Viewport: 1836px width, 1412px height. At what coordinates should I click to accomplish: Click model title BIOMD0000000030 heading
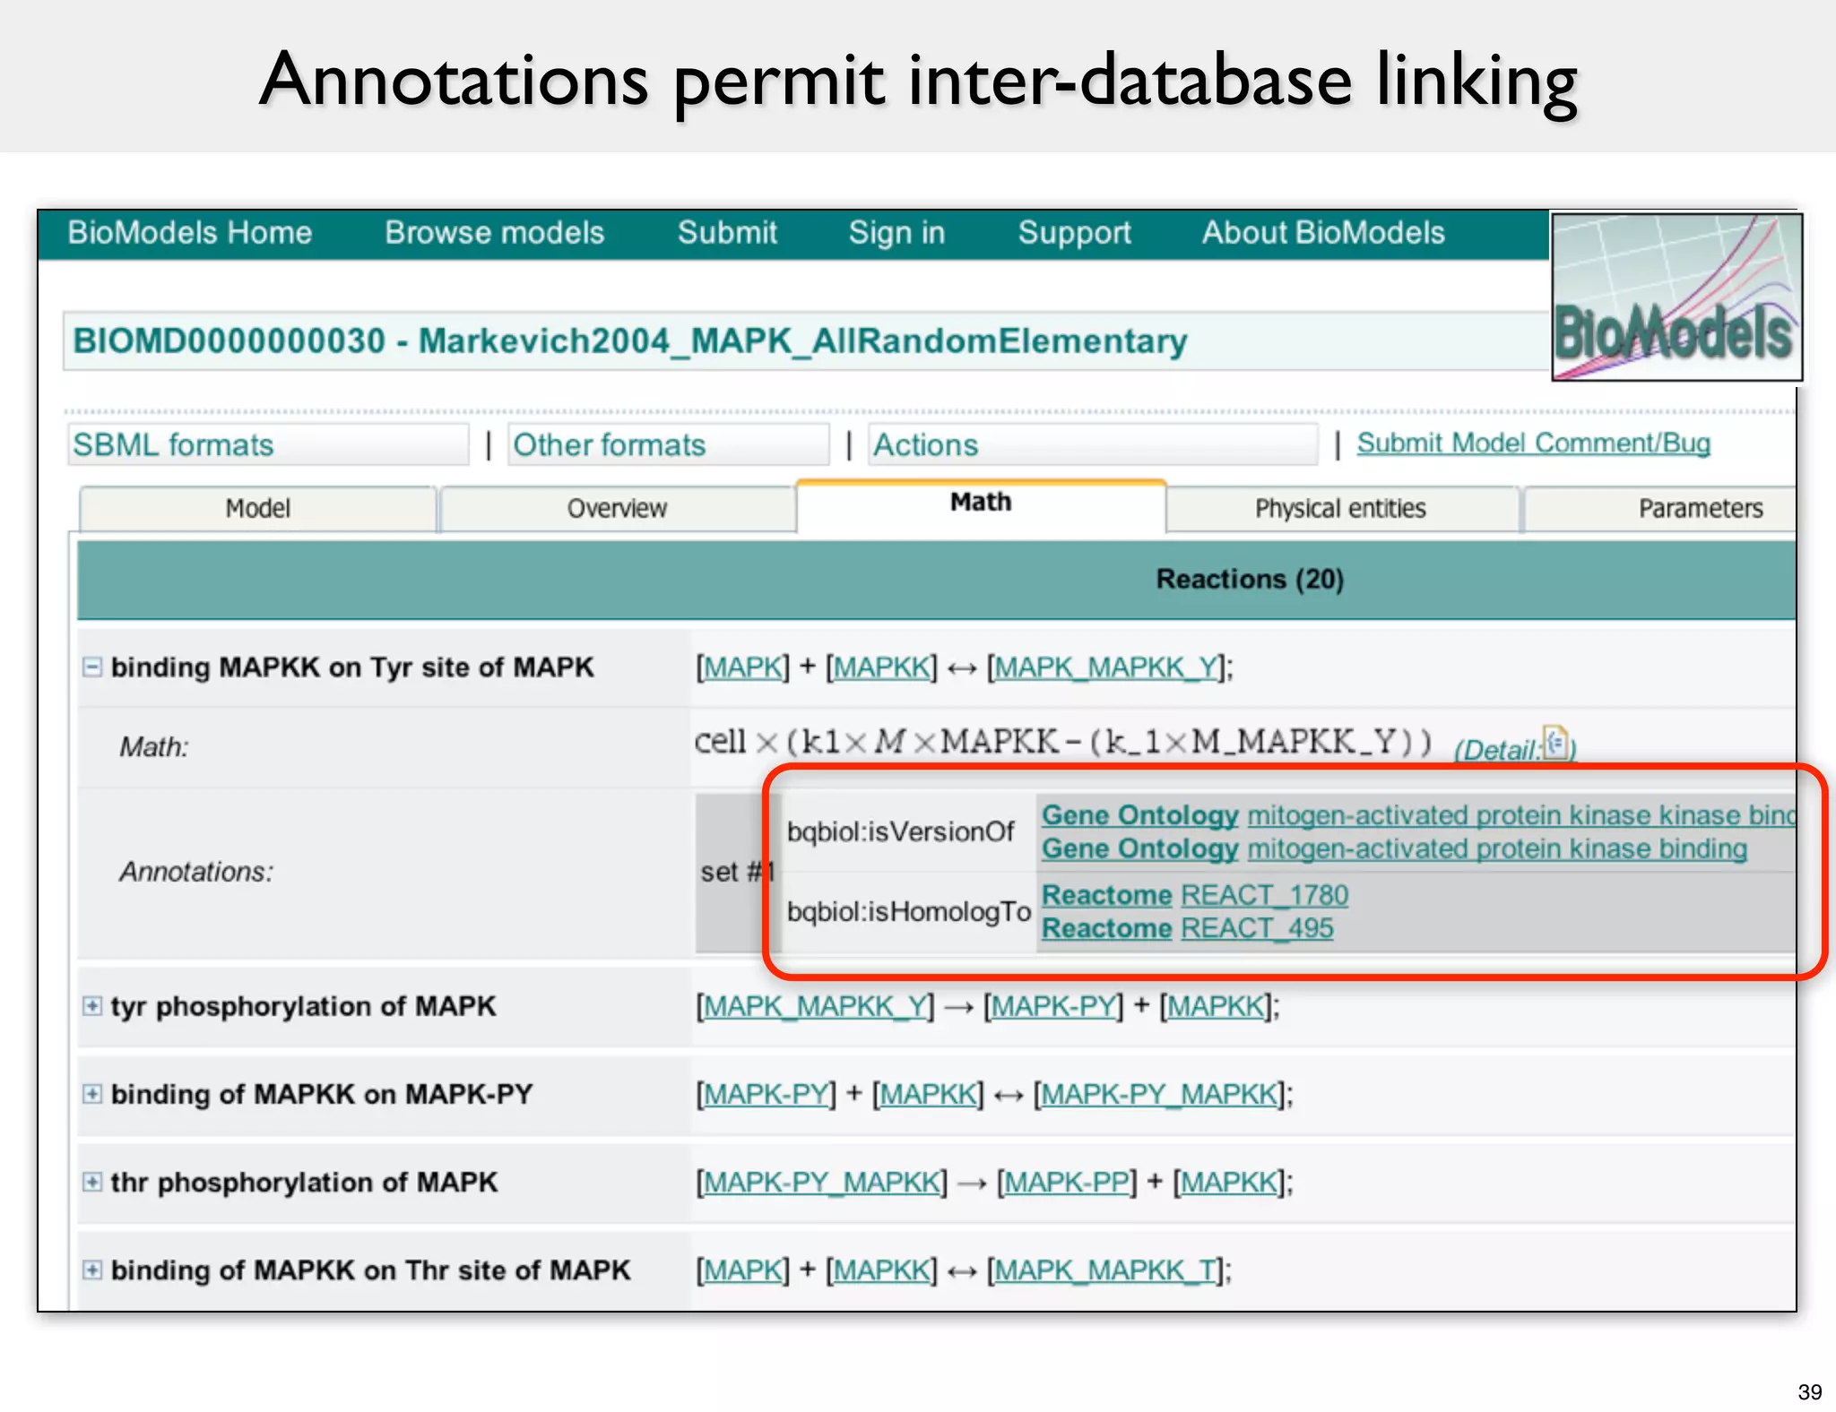click(630, 341)
